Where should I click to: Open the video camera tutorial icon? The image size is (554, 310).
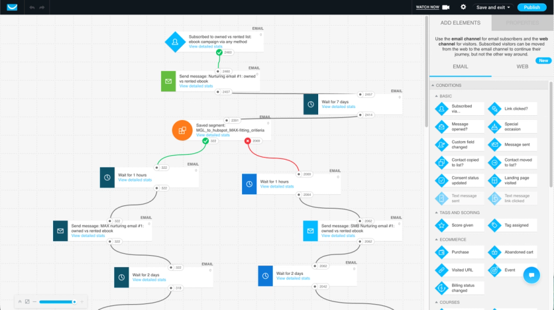(446, 7)
